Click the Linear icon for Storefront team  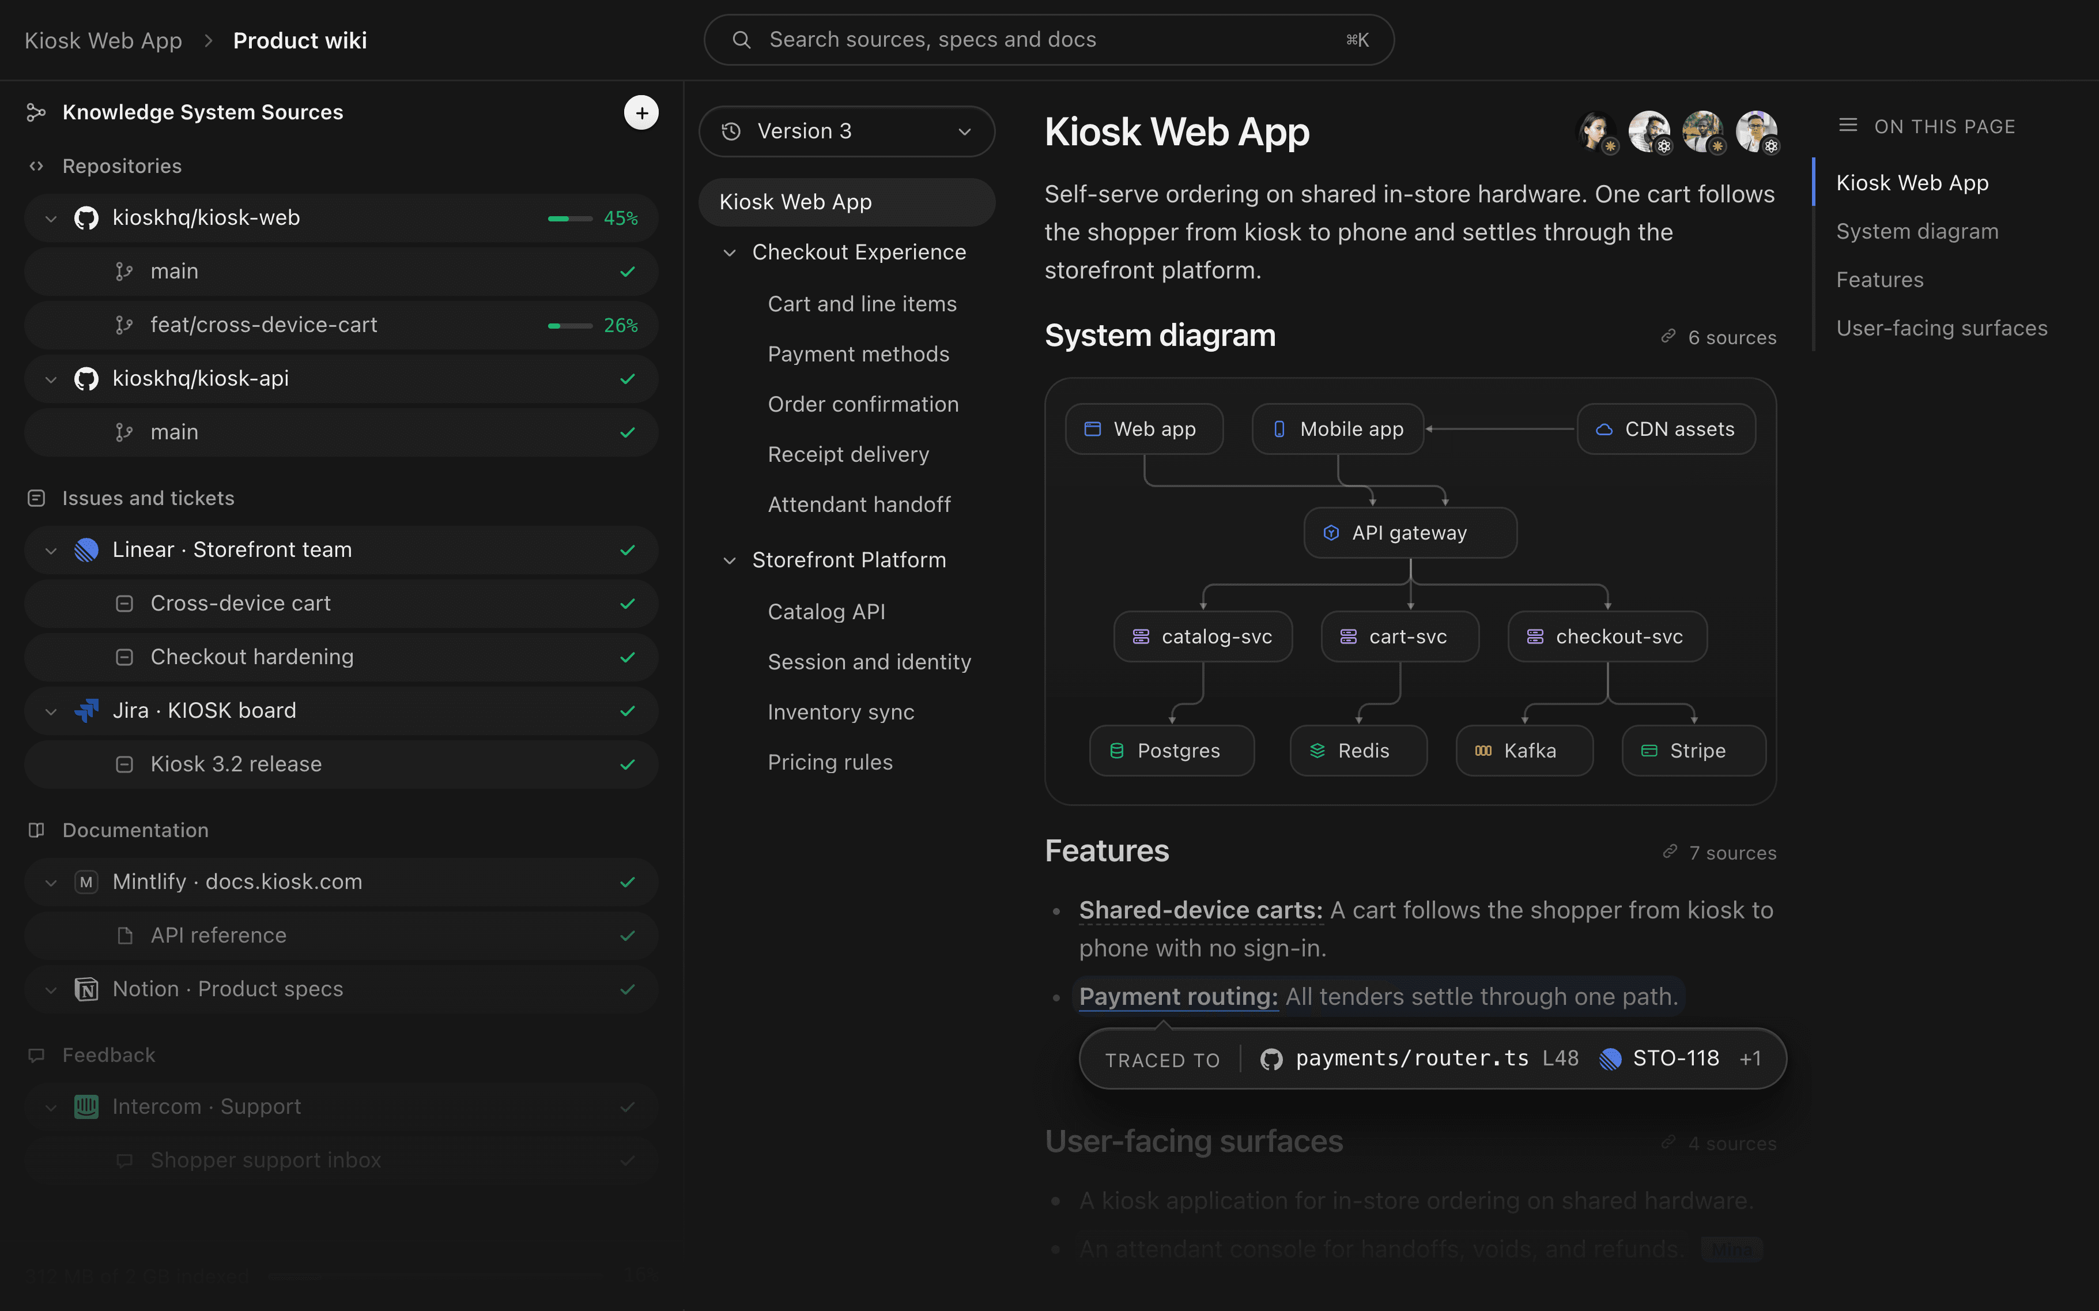point(86,550)
